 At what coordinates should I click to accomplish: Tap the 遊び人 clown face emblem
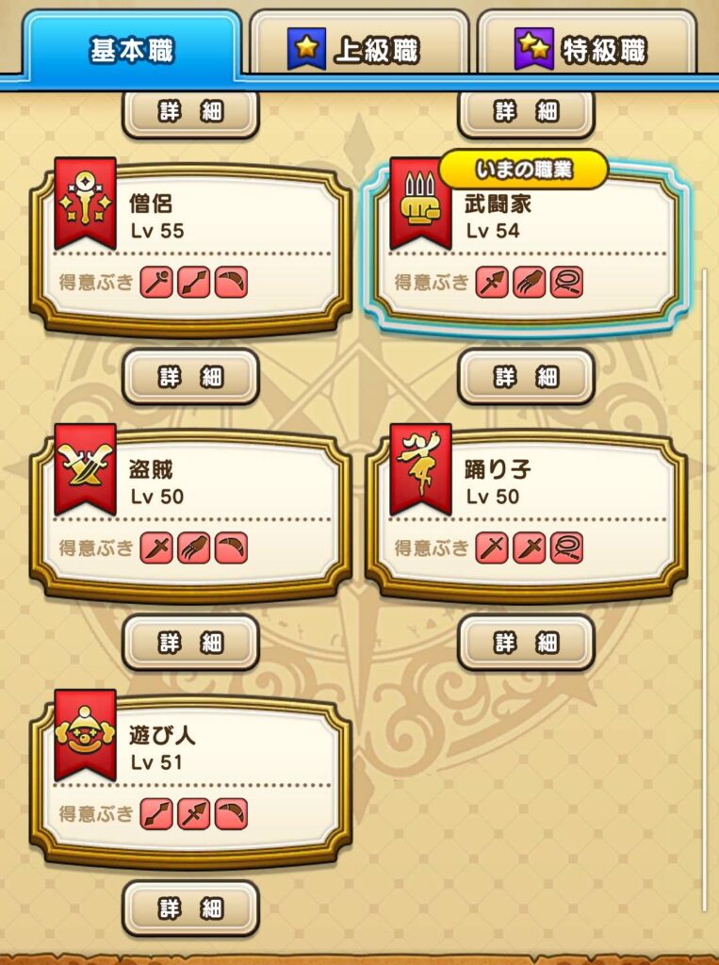pyautogui.click(x=85, y=735)
